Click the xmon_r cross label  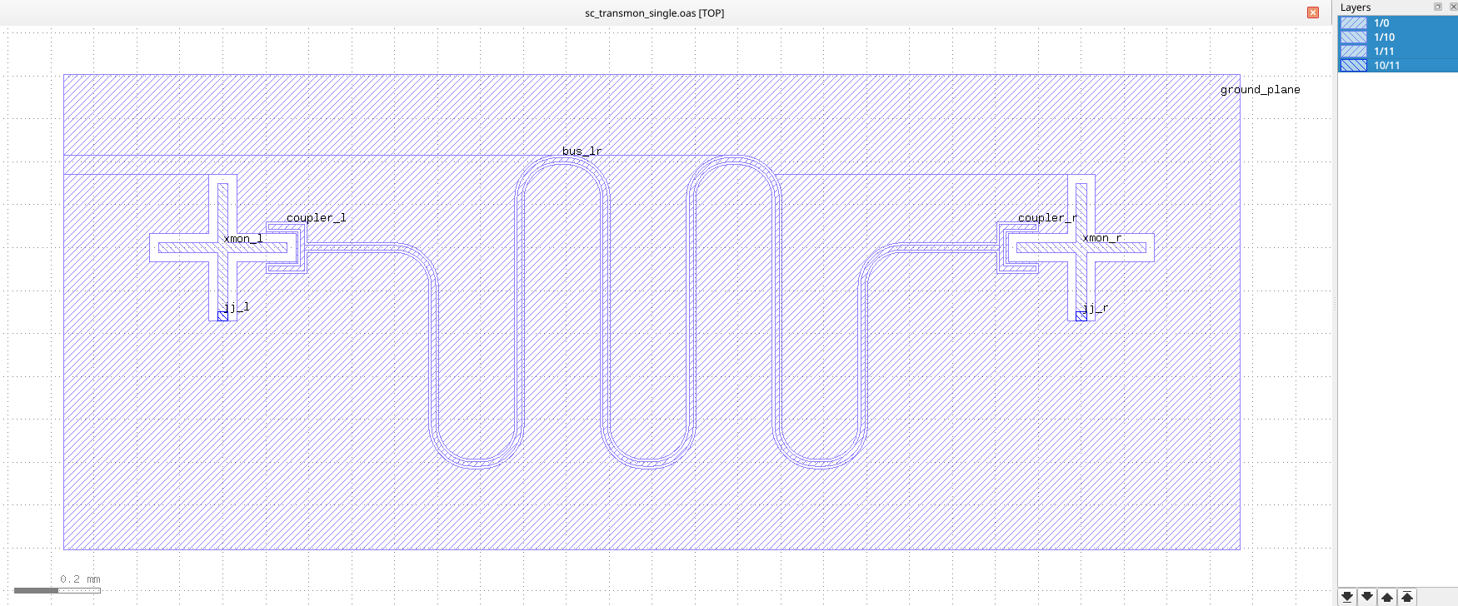(1101, 238)
